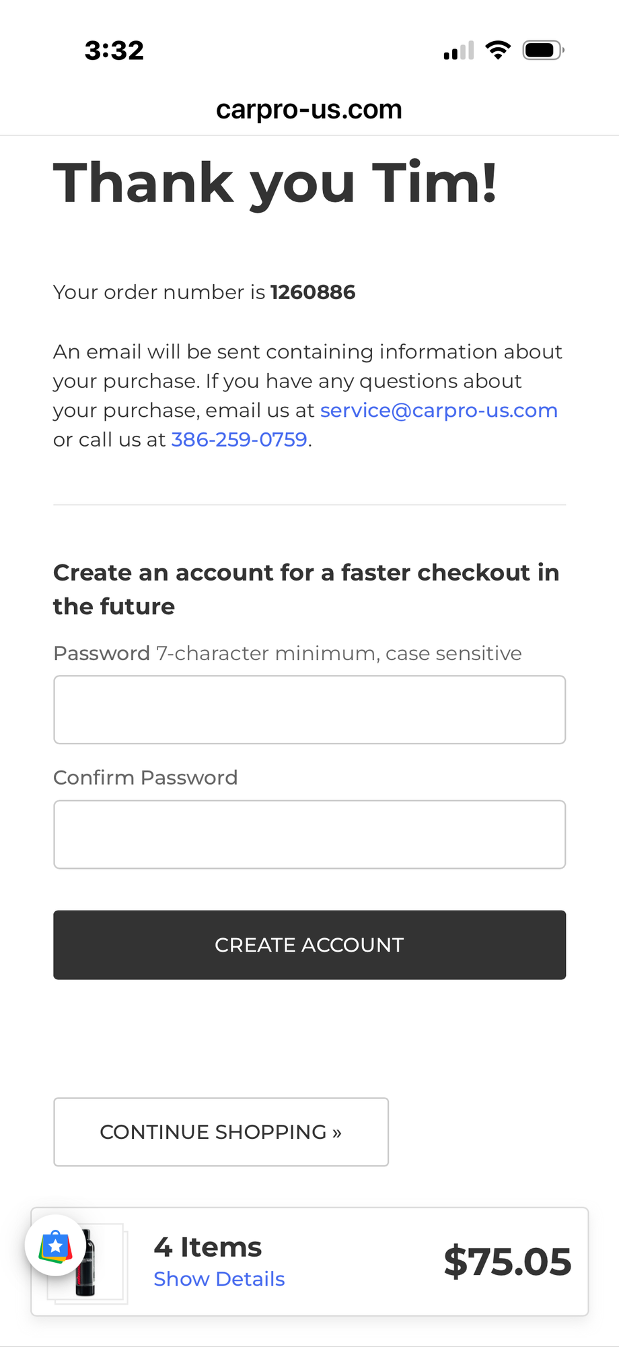Tap the floating shopping bag star icon
Image resolution: width=619 pixels, height=1347 pixels.
coord(56,1246)
